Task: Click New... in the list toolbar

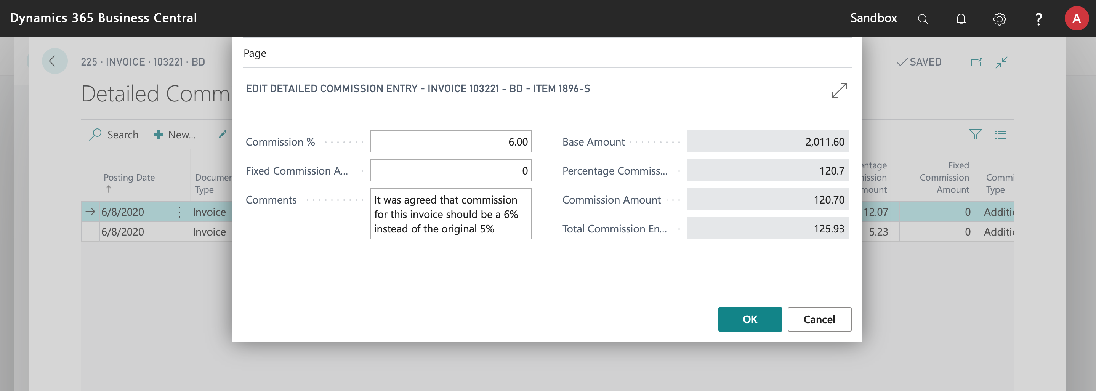Action: pyautogui.click(x=175, y=135)
